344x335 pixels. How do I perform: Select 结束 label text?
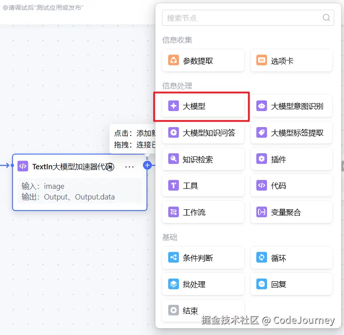point(190,311)
